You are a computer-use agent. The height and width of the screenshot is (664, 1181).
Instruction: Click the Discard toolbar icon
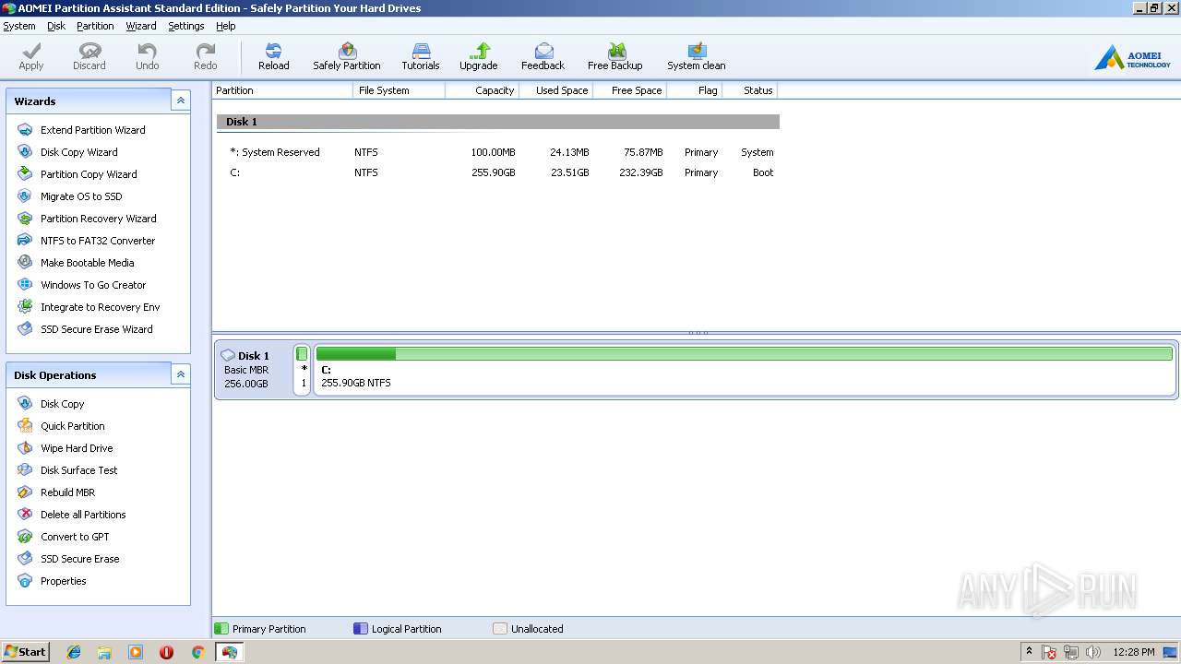coord(89,51)
